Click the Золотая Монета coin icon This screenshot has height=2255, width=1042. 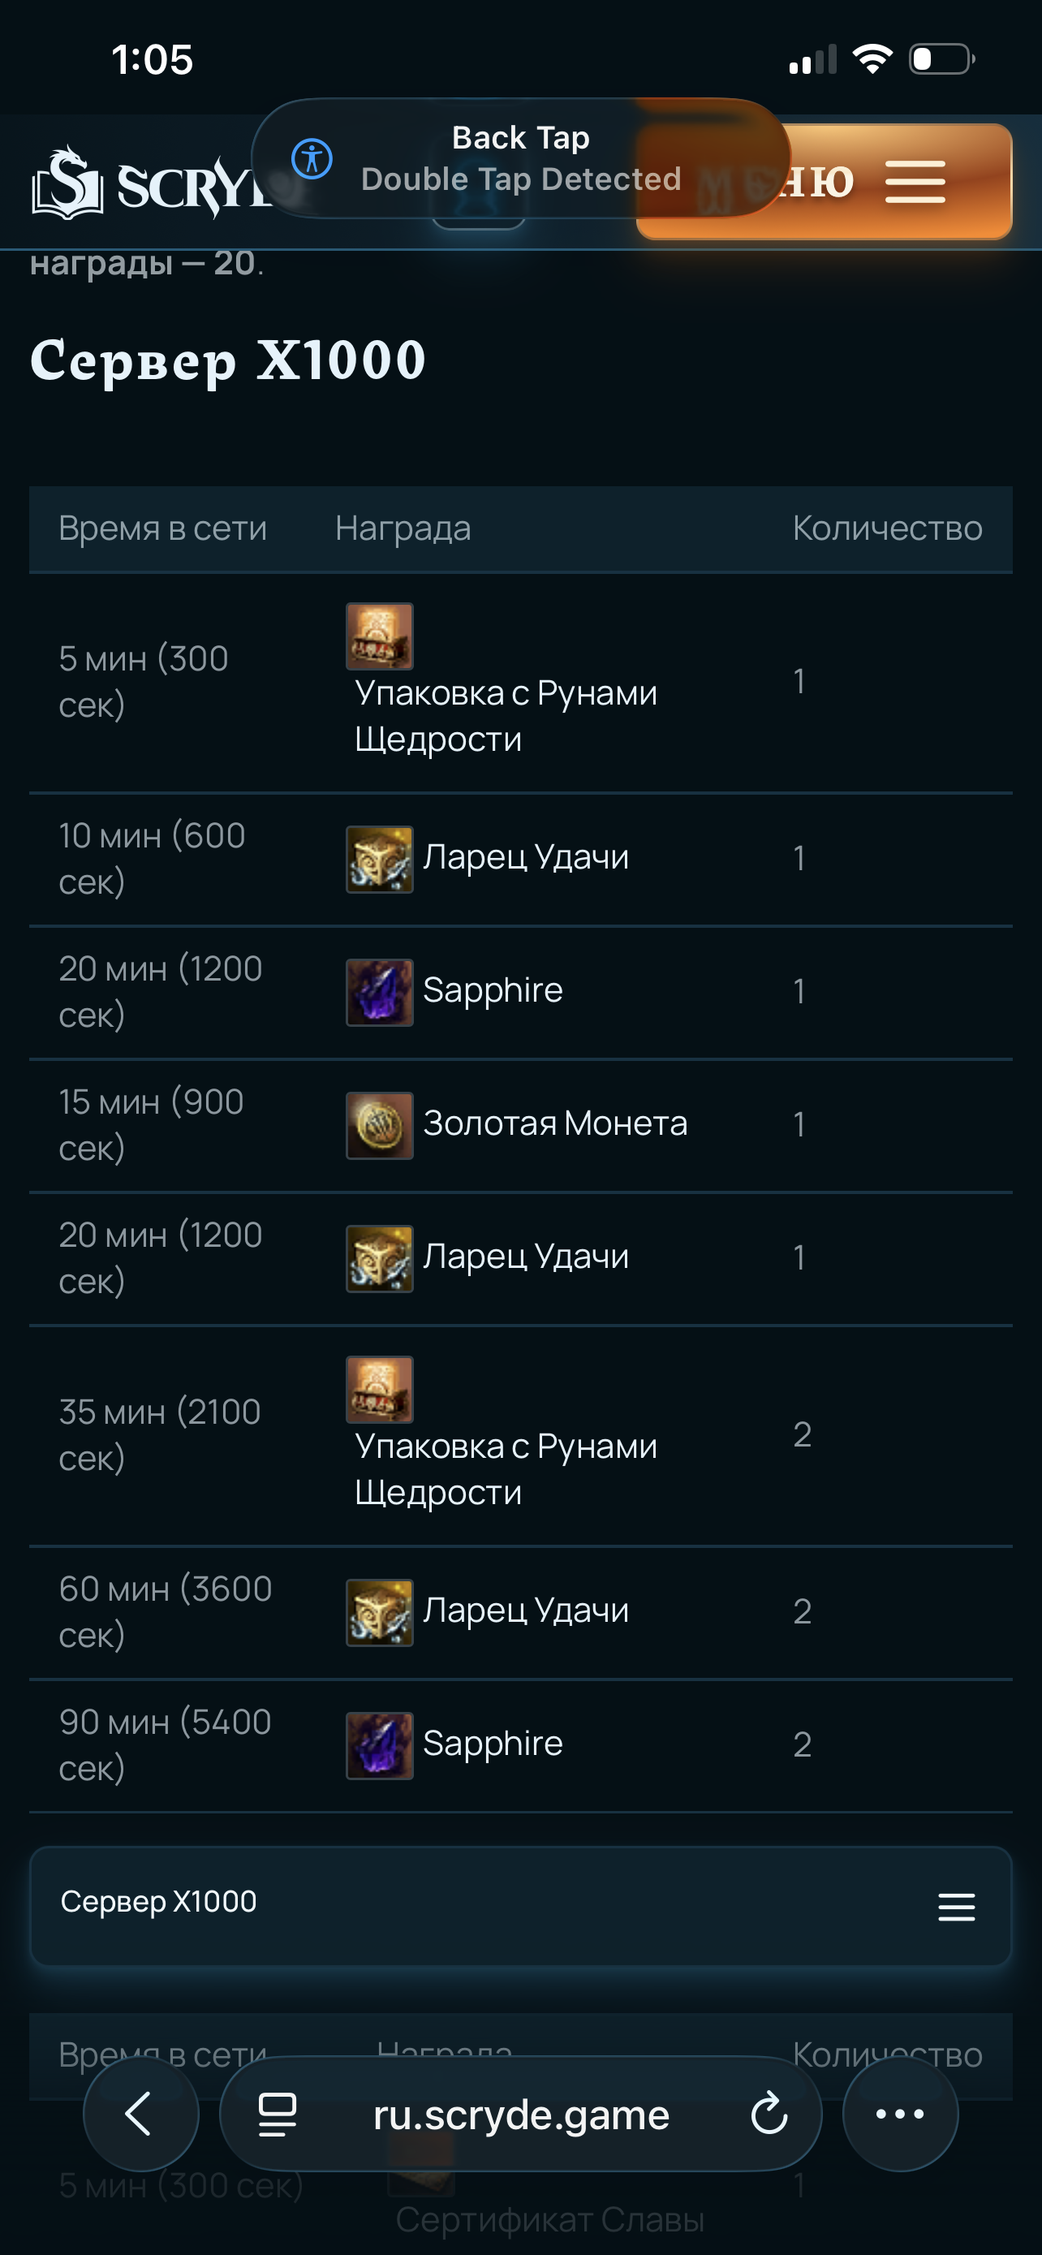[x=380, y=1126]
